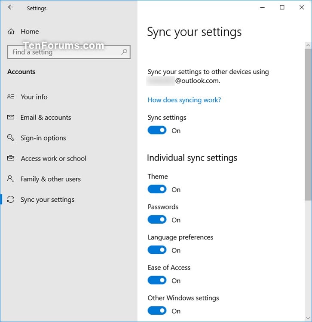Click the Your info person icon

(x=11, y=97)
